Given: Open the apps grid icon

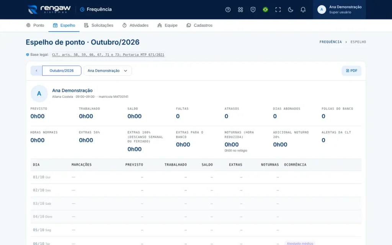Looking at the screenshot, I should point(240,10).
